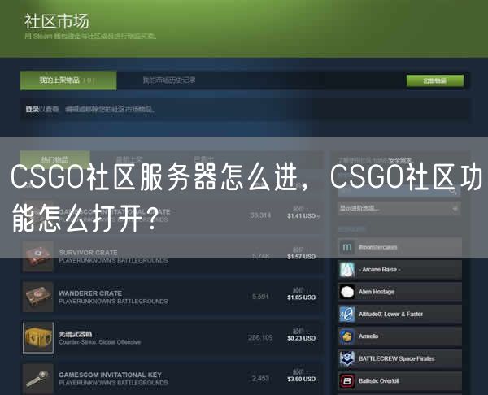Open the 我的上架物品 tab
The image size is (488, 395).
pos(68,80)
